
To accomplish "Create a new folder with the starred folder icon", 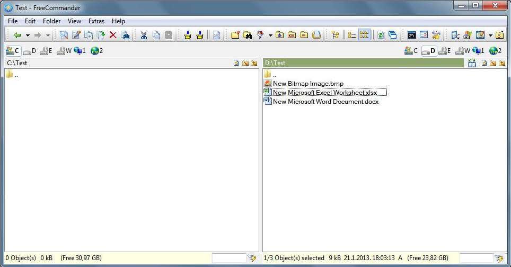I will [x=235, y=35].
